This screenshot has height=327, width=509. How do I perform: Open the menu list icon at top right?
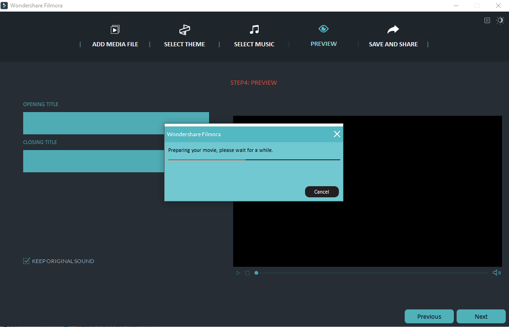tap(487, 20)
